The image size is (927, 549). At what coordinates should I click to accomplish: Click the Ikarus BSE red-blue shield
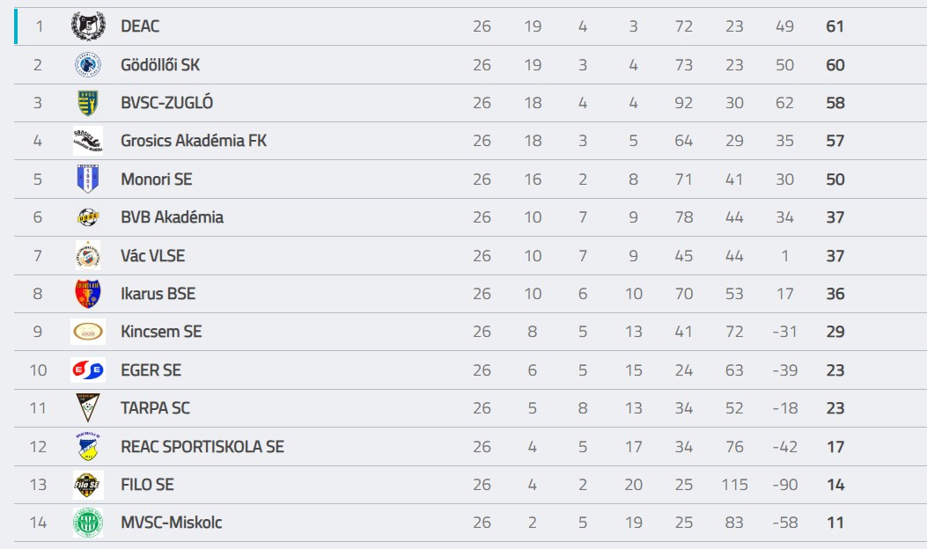(88, 294)
